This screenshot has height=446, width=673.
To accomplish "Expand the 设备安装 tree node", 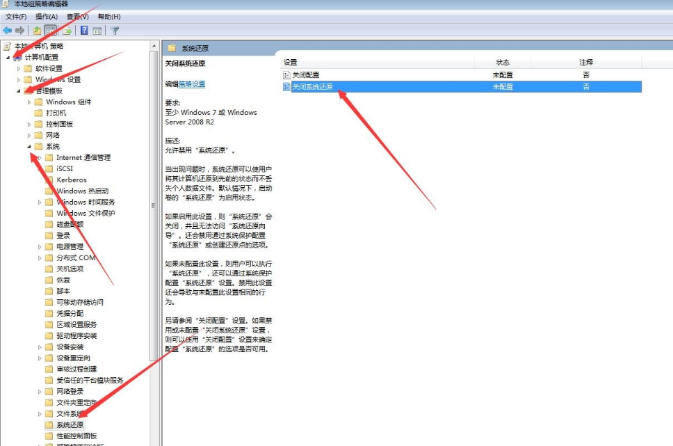I will point(40,347).
